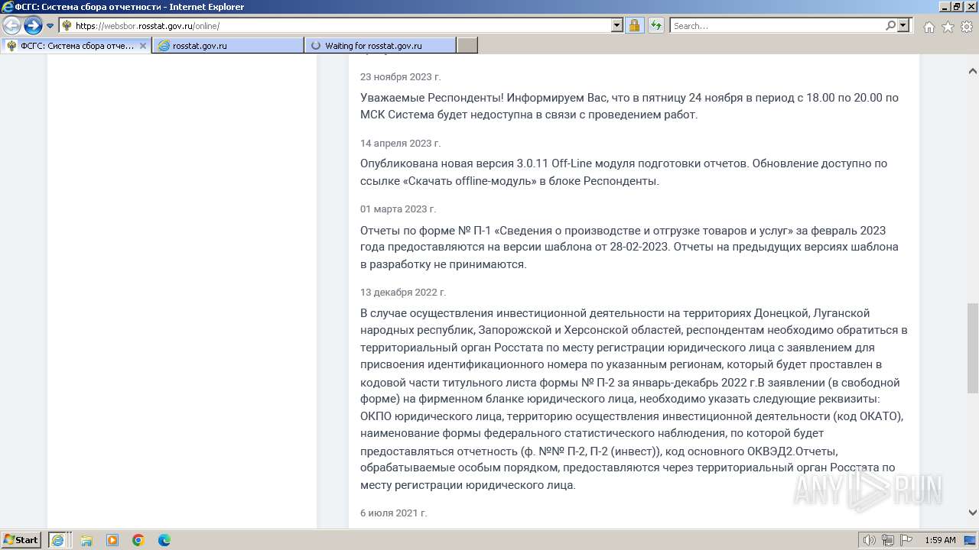979x550 pixels.
Task: Click the 1:59 AM system clock
Action: 940,540
